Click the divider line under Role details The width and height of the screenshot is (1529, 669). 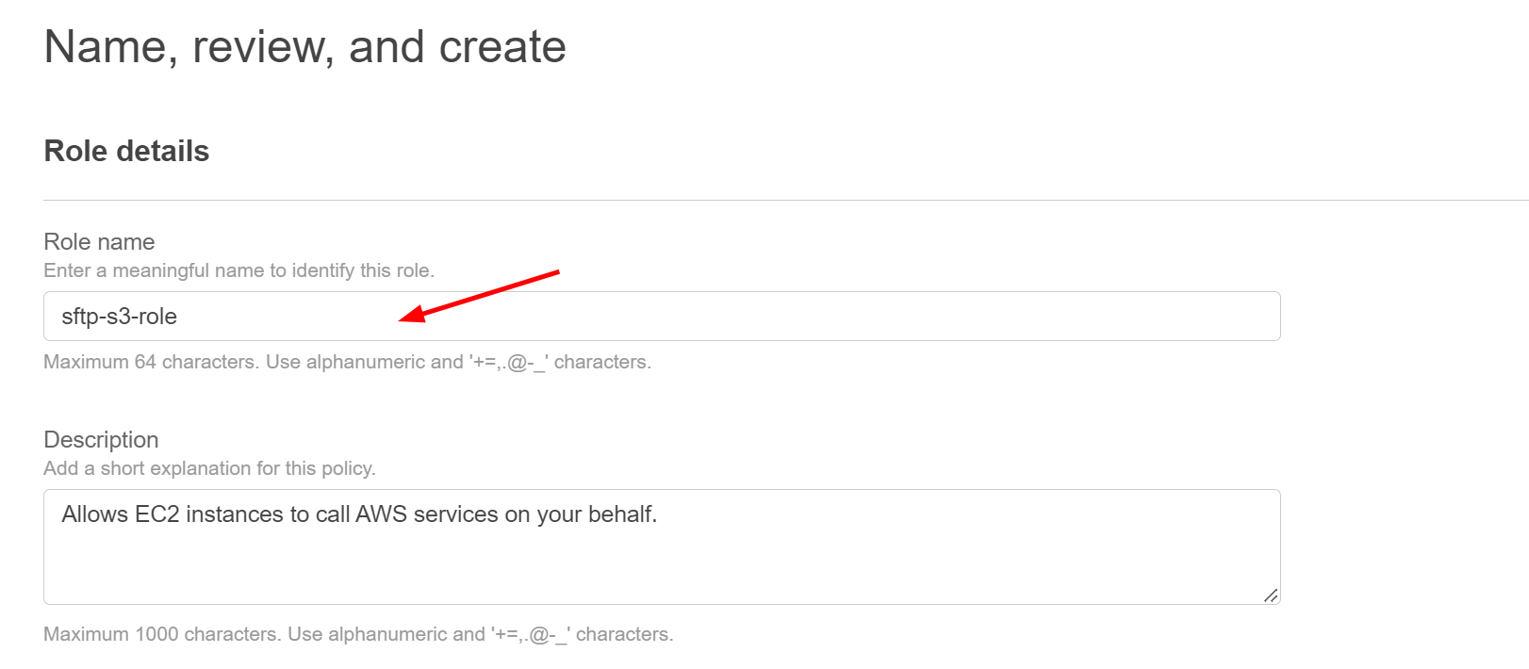pyautogui.click(x=786, y=200)
